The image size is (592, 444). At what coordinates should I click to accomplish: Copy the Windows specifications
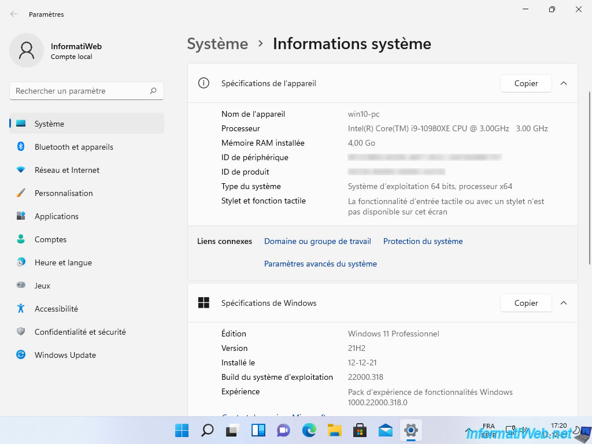click(526, 303)
